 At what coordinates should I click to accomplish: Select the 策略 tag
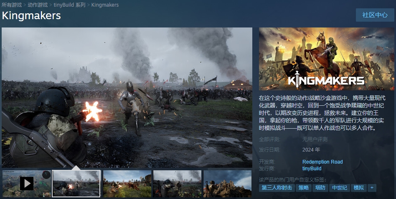point(304,188)
